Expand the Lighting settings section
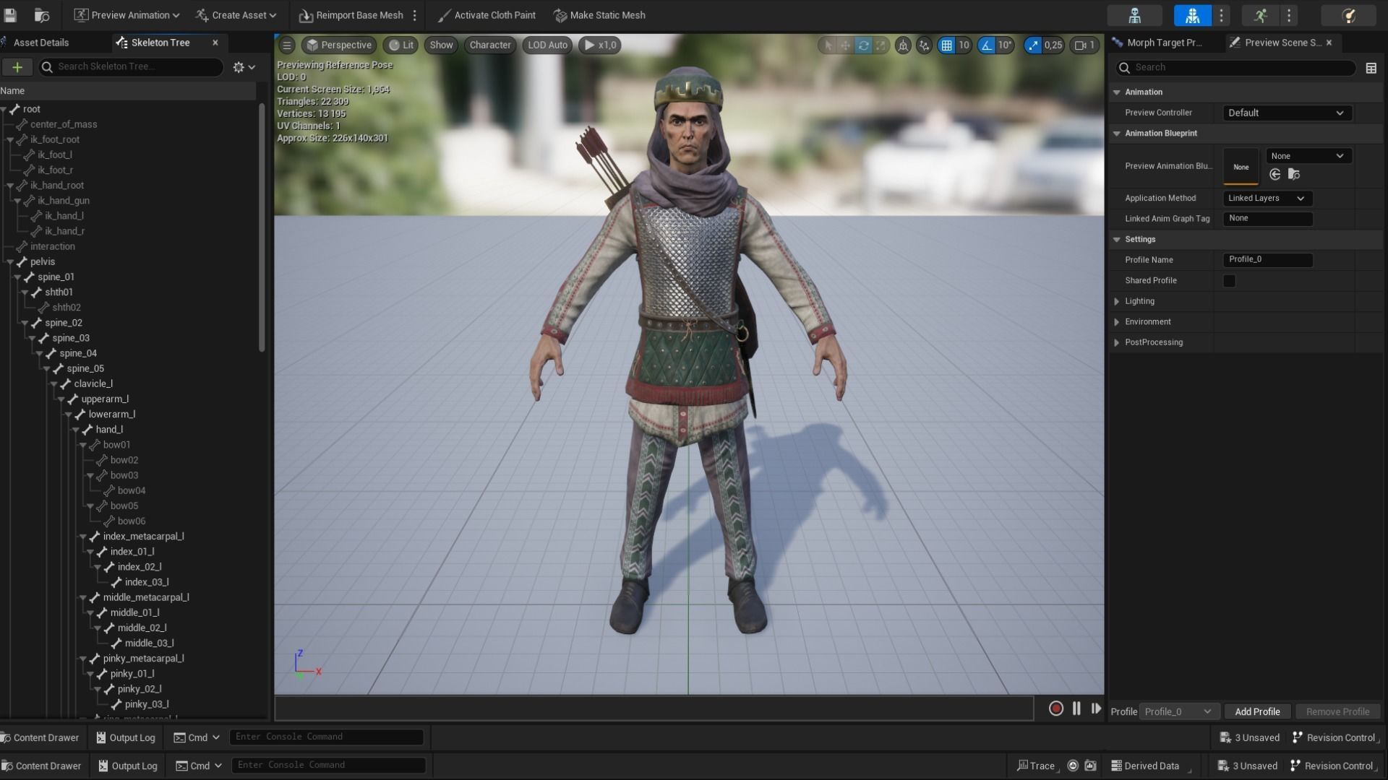The image size is (1388, 780). point(1117,301)
